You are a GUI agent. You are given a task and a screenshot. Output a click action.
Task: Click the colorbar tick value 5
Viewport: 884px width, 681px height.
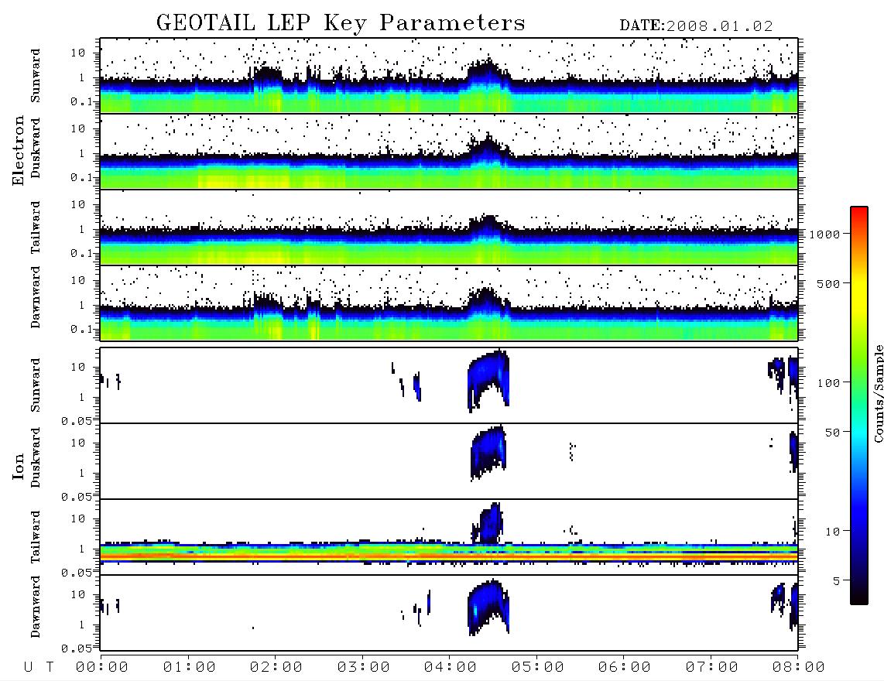836,581
